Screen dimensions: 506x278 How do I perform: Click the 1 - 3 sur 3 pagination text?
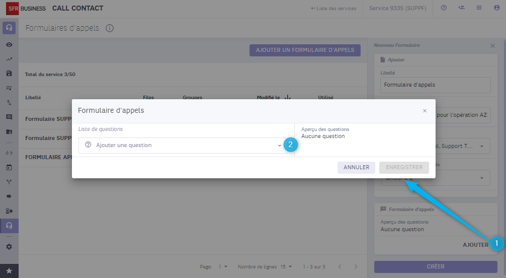[x=314, y=267]
